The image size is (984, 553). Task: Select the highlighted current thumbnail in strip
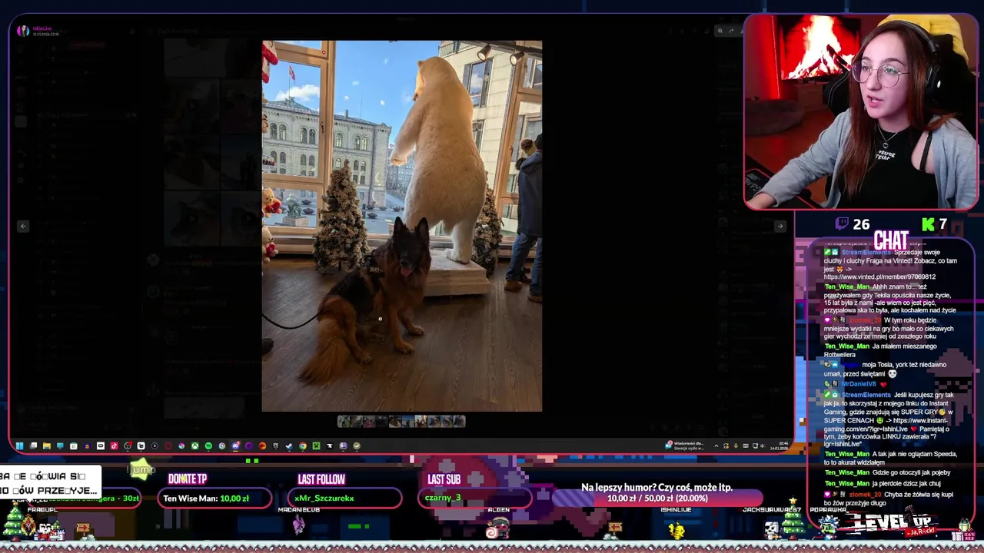421,421
